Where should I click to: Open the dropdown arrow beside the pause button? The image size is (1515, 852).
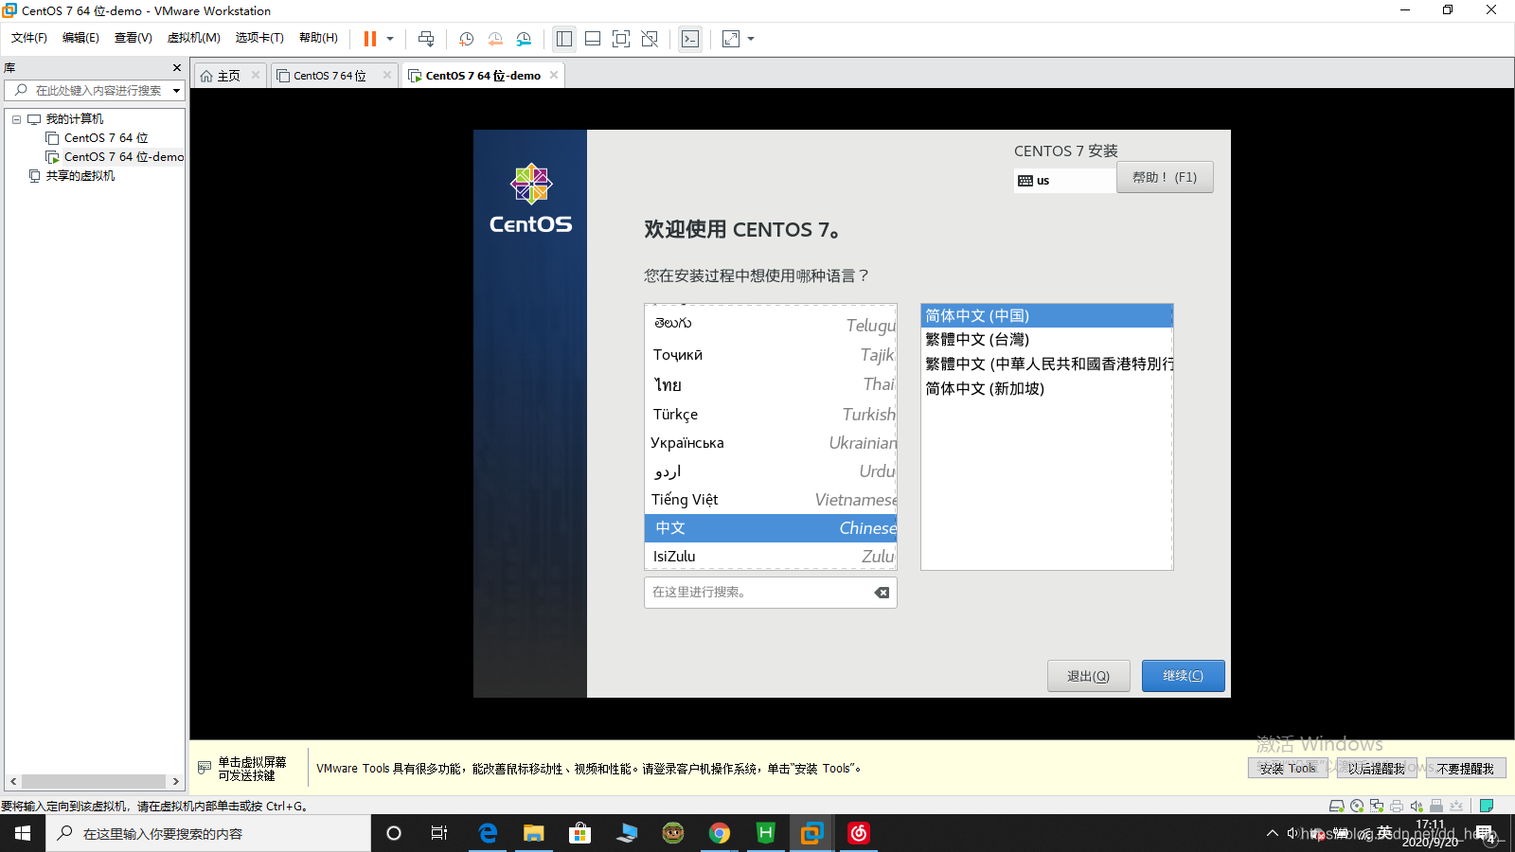390,39
